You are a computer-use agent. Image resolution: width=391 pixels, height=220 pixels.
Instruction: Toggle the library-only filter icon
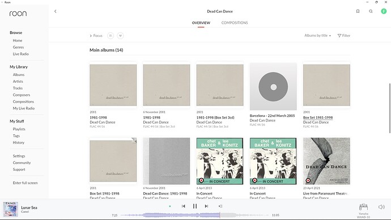pos(110,36)
